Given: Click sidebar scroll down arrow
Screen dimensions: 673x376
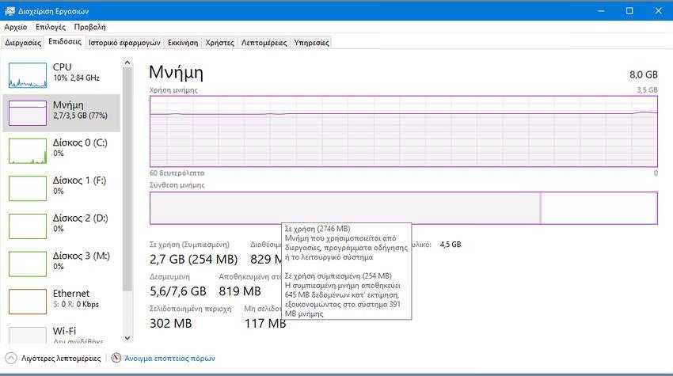Looking at the screenshot, I should pyautogui.click(x=127, y=338).
